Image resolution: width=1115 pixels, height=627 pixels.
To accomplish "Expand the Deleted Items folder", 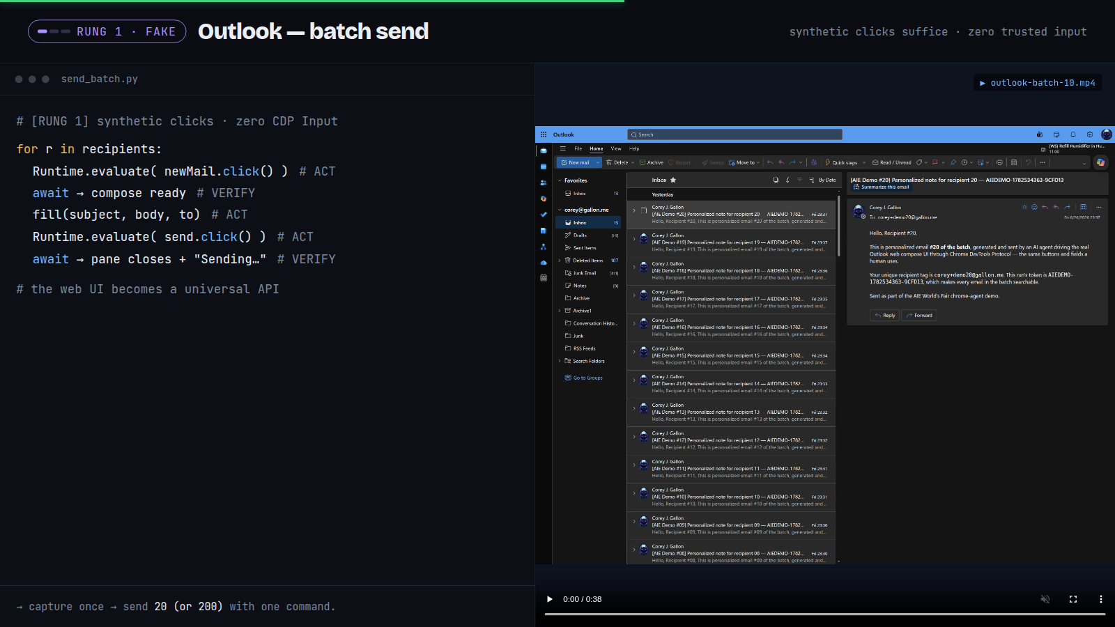I will tap(560, 261).
